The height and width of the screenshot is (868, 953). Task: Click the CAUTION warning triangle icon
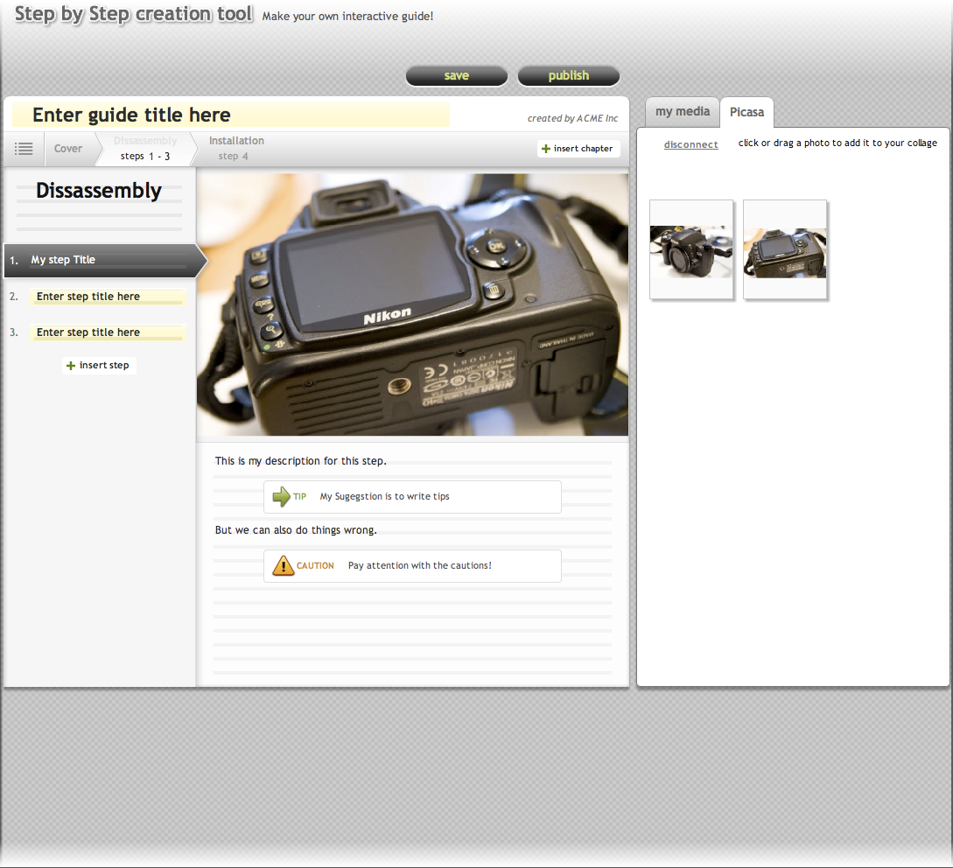point(284,565)
